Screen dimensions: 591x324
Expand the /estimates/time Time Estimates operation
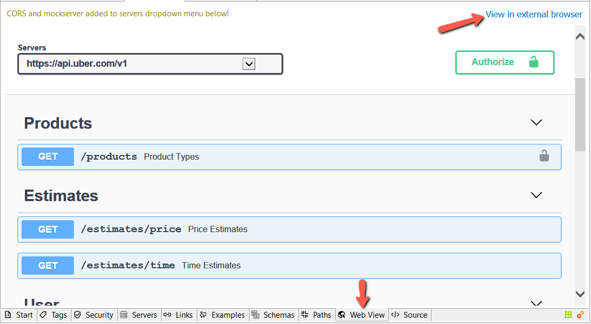(289, 266)
